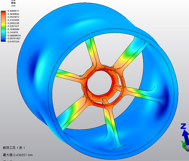
Task: Select legend value 0.05781427
Action: (14, 38)
